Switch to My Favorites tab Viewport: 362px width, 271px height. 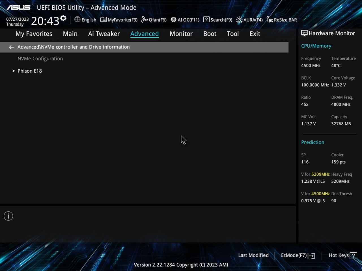point(34,34)
